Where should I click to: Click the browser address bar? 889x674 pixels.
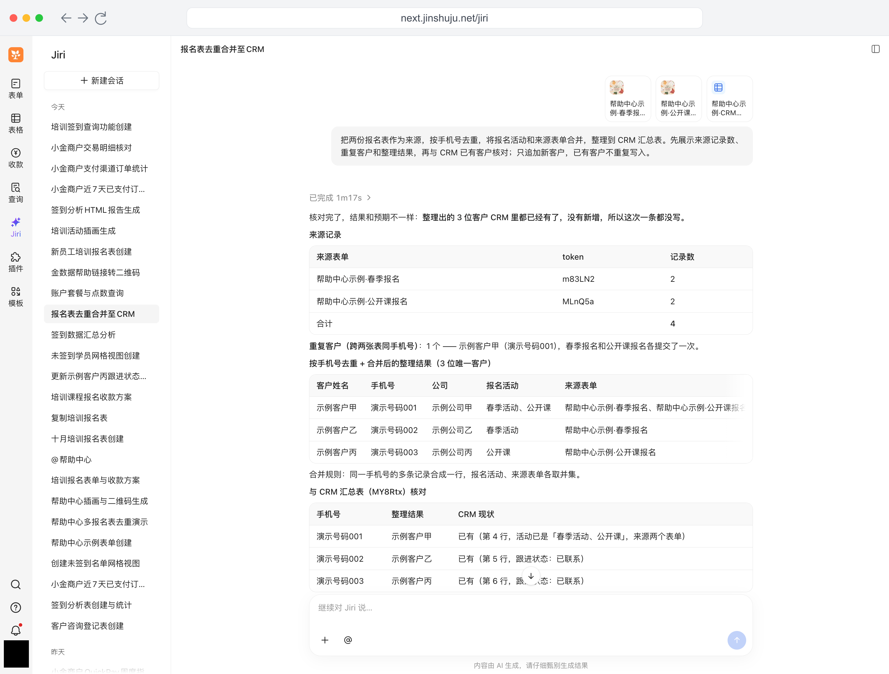coord(444,18)
